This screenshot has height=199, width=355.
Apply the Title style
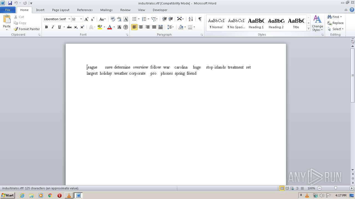click(x=296, y=23)
